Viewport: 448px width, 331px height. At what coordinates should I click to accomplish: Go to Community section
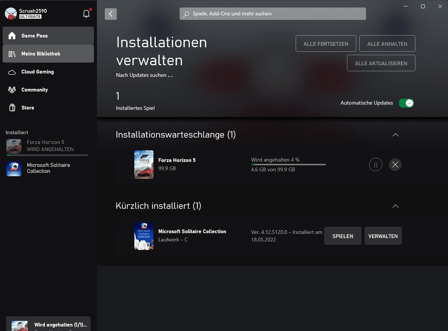click(48, 90)
